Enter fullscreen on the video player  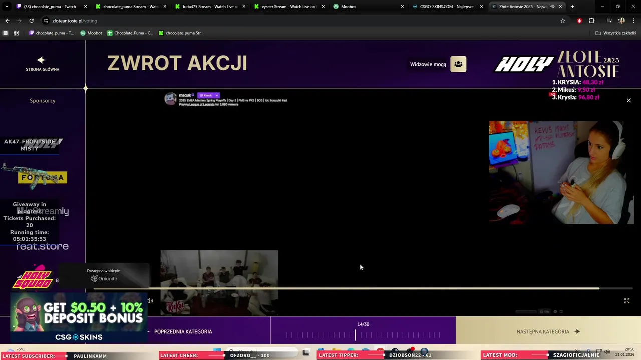pos(626,301)
